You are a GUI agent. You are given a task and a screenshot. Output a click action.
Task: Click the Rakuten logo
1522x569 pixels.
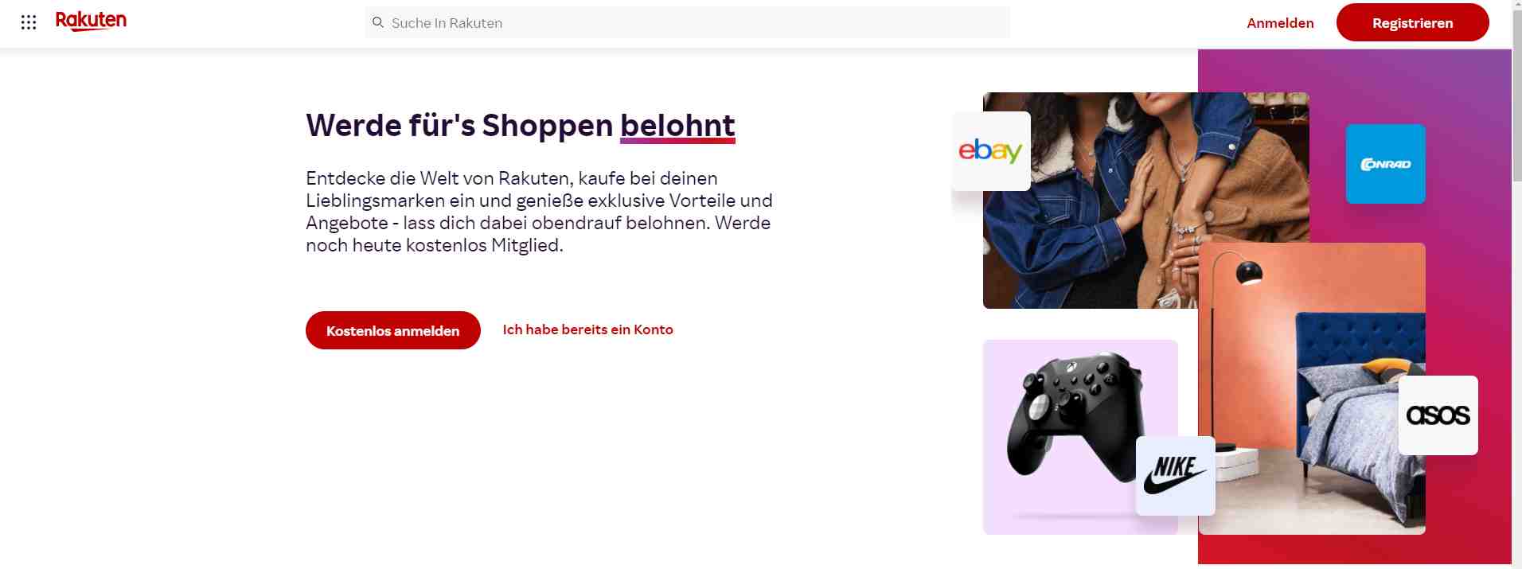[91, 21]
